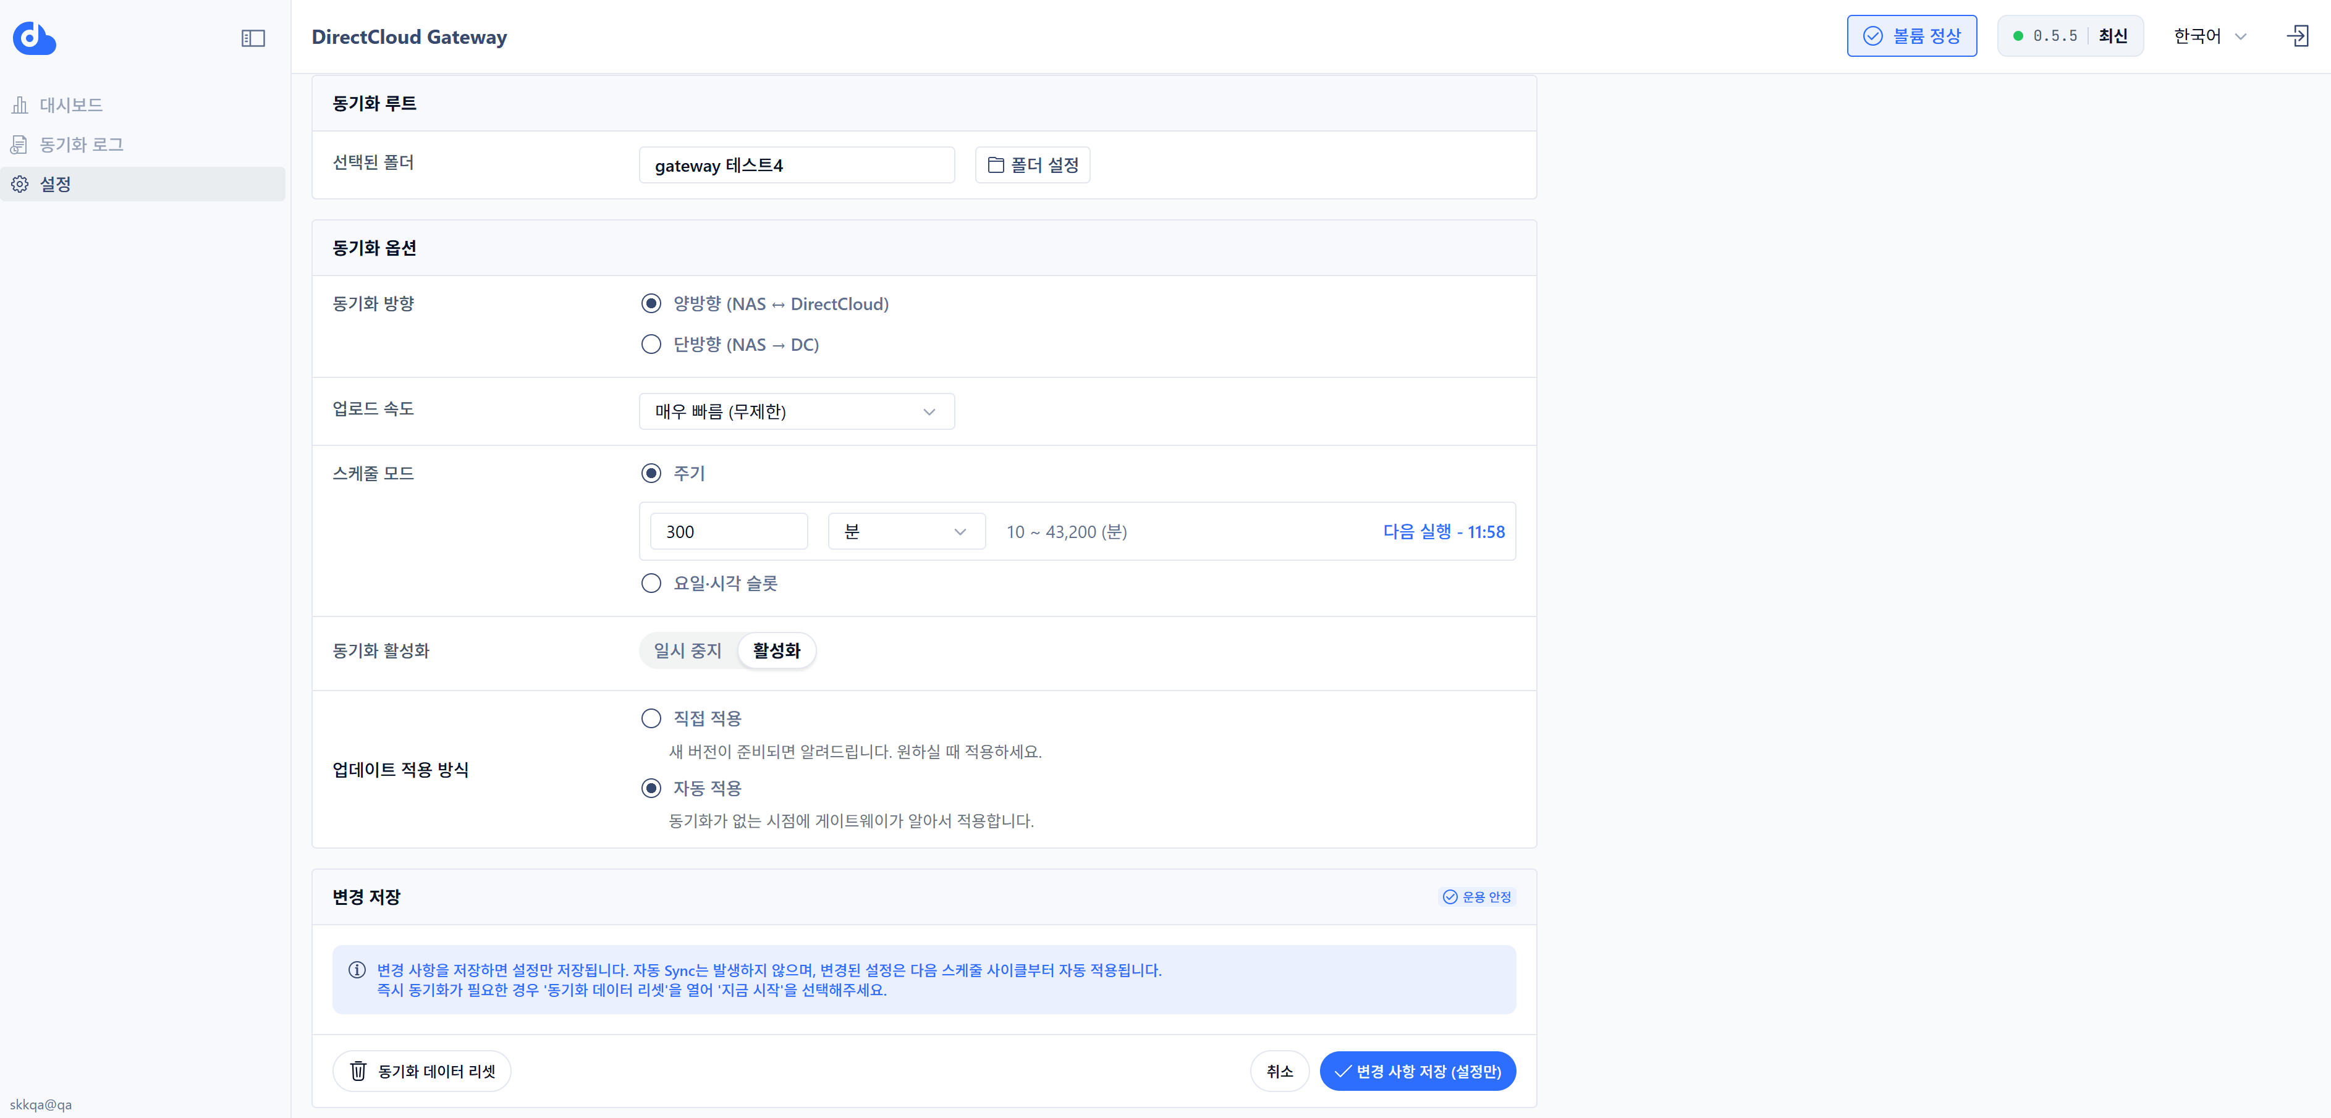Click the gateway 테스트4 folder field

(797, 166)
